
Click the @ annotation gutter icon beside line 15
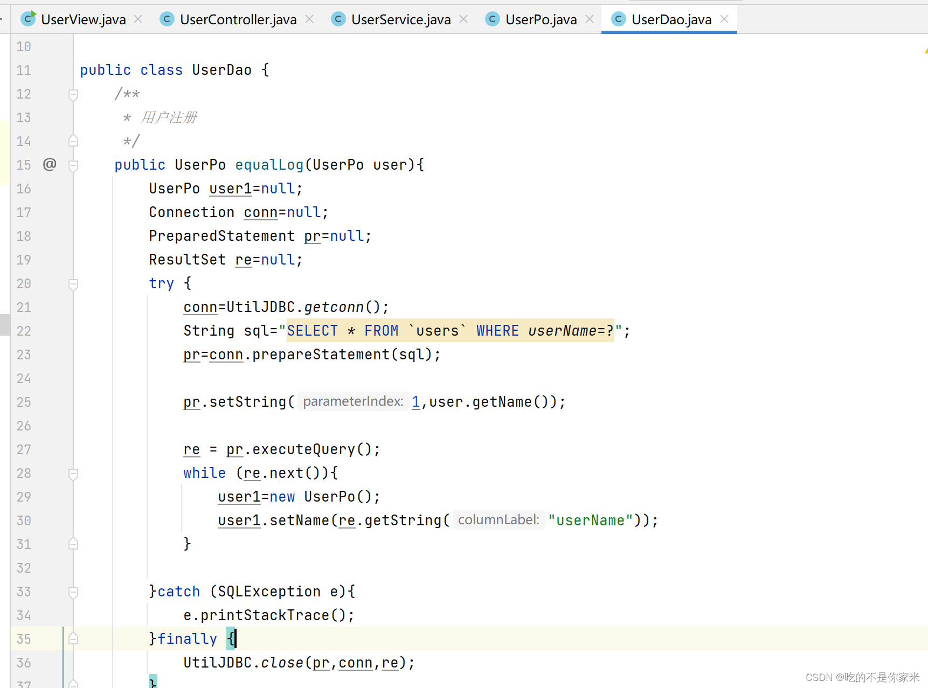click(x=50, y=165)
